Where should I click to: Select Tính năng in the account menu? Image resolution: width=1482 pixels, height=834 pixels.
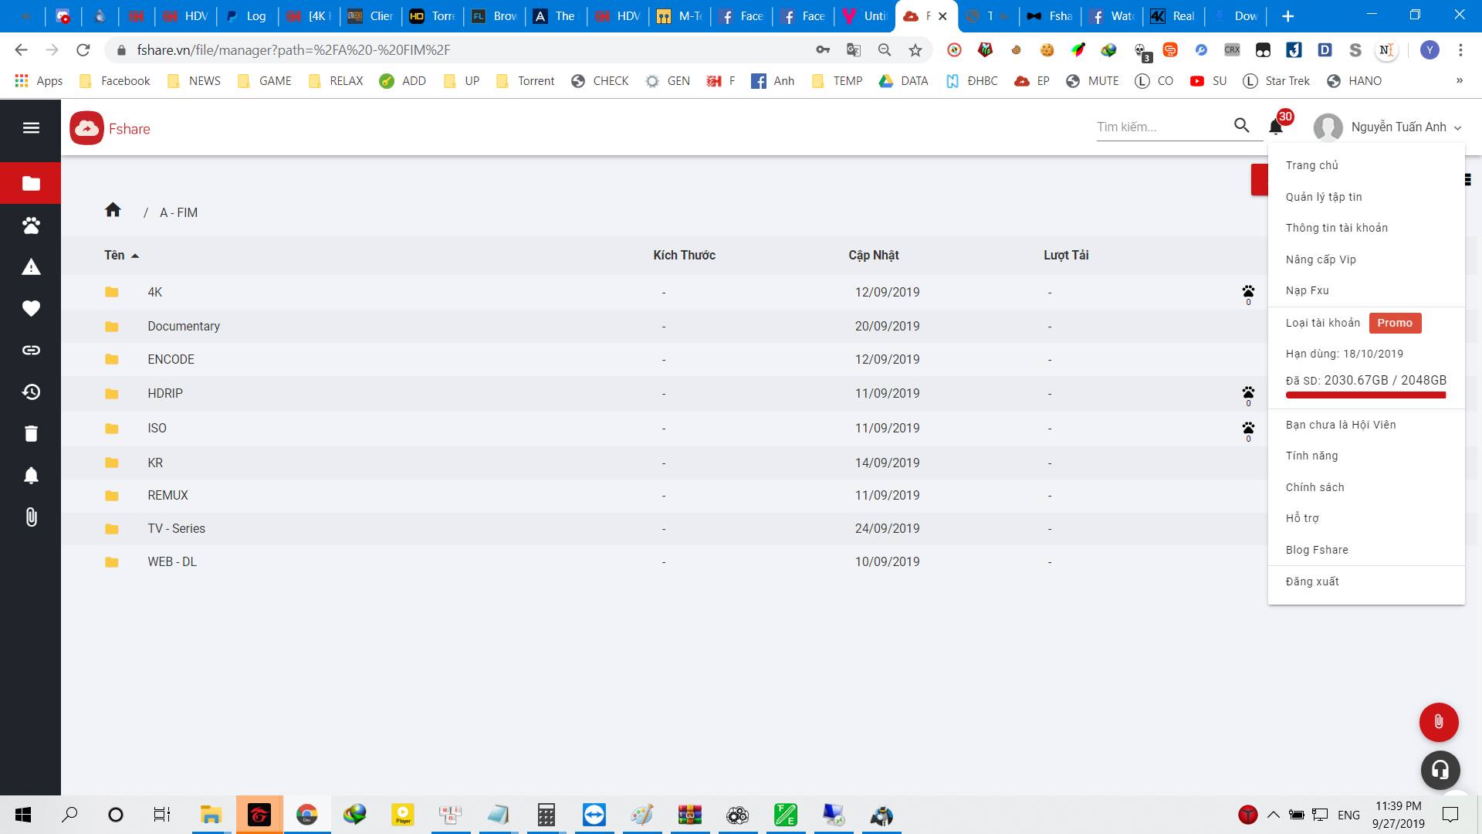1312,456
